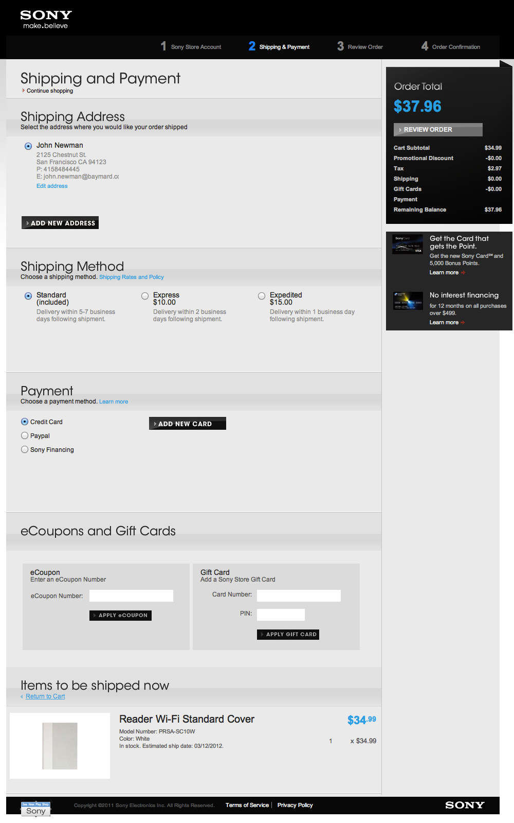Select John Newman shipping address
The width and height of the screenshot is (514, 823).
click(28, 146)
